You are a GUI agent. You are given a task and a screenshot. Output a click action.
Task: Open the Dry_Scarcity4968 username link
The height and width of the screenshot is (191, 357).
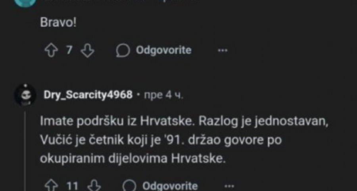pyautogui.click(x=88, y=95)
